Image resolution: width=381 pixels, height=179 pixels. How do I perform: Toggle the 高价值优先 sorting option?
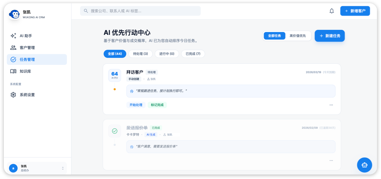(x=298, y=36)
